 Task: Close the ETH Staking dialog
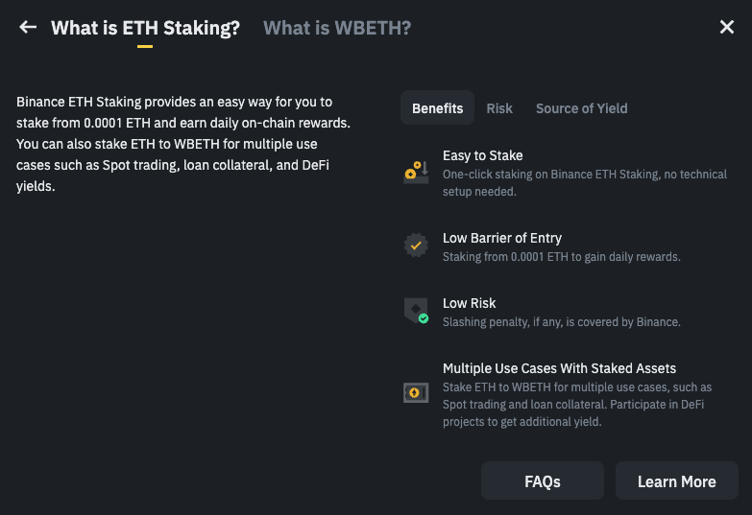pyautogui.click(x=727, y=28)
